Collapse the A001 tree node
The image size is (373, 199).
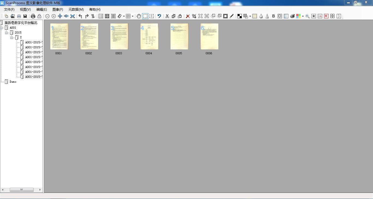2,28
